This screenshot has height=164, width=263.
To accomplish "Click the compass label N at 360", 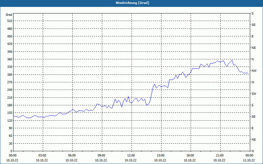I will point(253,59).
